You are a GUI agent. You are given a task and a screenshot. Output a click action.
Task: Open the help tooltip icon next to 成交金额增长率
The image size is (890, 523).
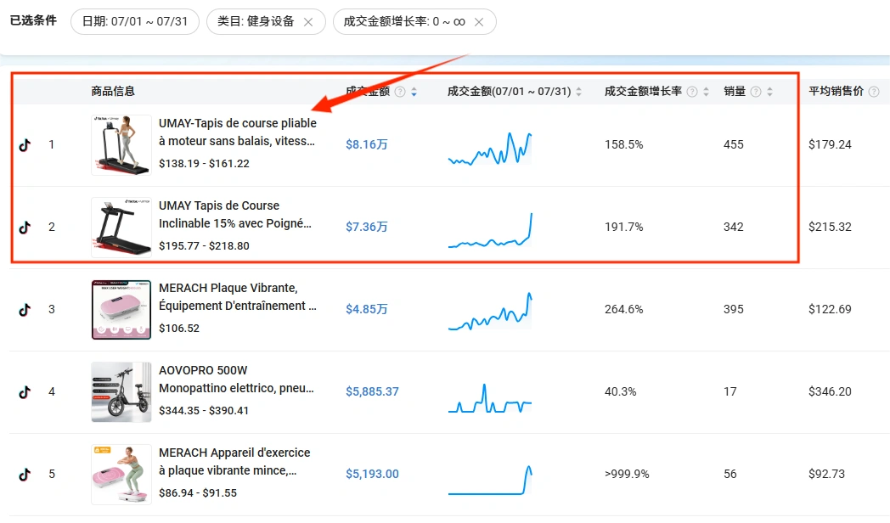tap(691, 91)
